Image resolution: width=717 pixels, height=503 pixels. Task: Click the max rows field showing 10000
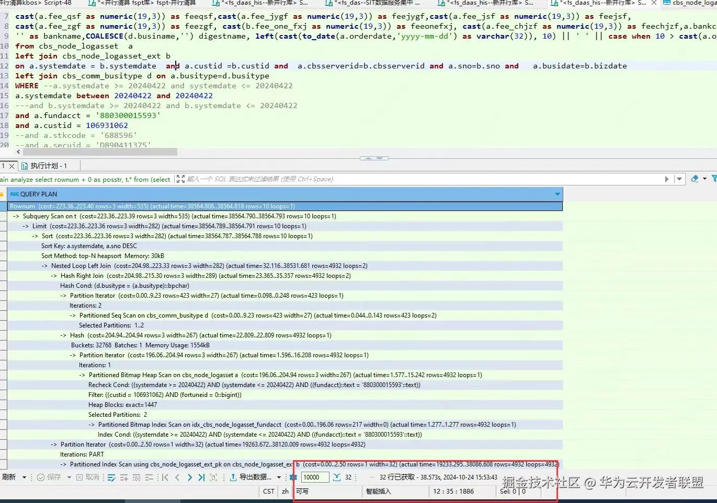pos(315,477)
